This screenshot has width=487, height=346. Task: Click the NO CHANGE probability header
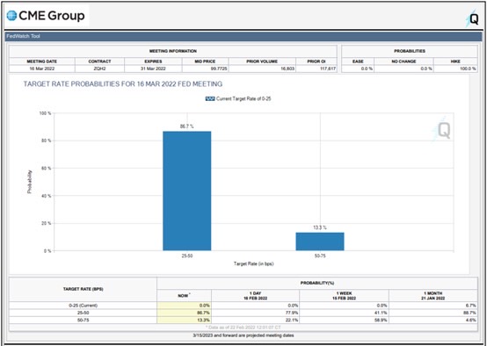coord(403,61)
